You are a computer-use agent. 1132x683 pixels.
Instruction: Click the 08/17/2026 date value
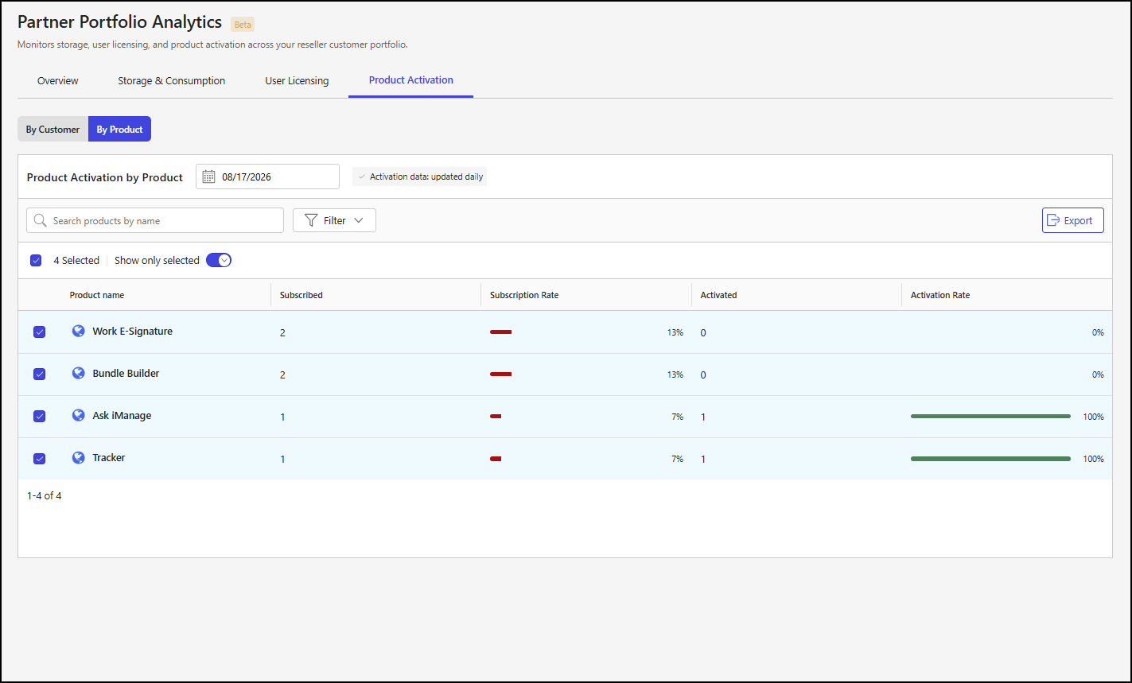coord(247,177)
